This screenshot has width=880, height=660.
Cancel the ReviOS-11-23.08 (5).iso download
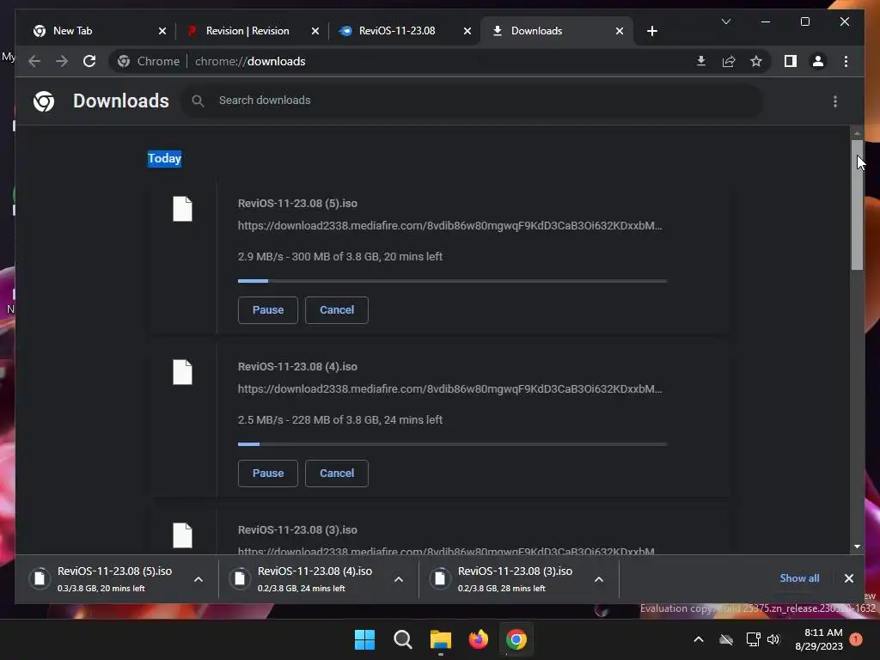[x=337, y=309]
